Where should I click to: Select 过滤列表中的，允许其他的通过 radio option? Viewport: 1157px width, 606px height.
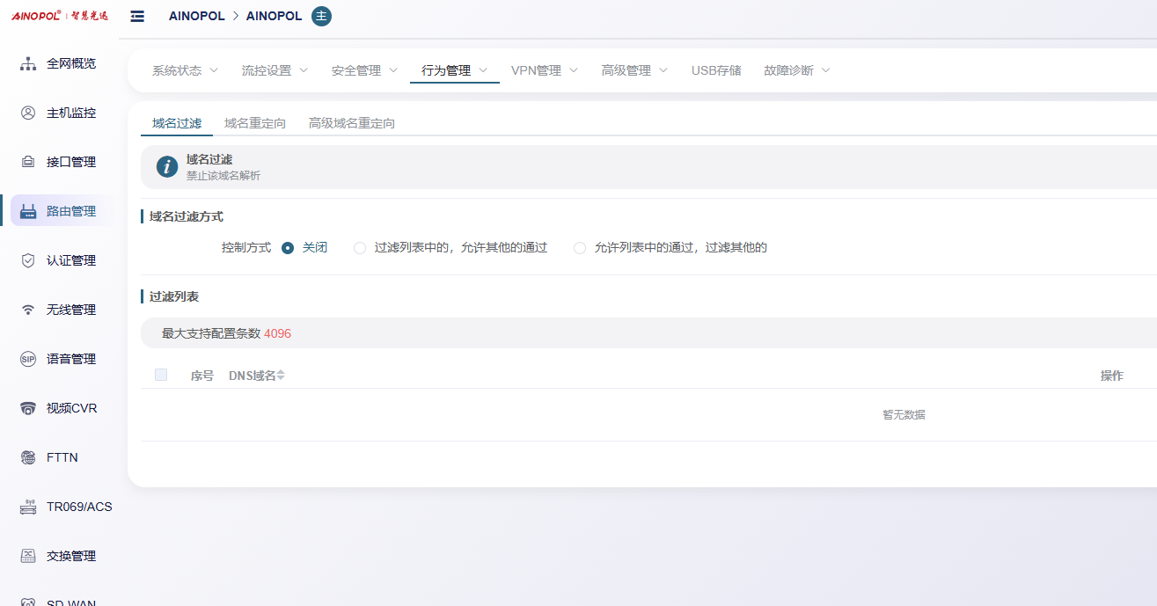(360, 248)
